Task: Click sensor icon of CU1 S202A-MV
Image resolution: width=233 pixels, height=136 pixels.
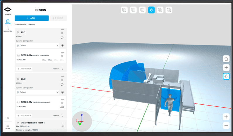Action: (x=18, y=55)
